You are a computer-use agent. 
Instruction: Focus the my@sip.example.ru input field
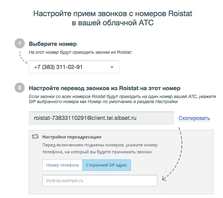click(100, 181)
